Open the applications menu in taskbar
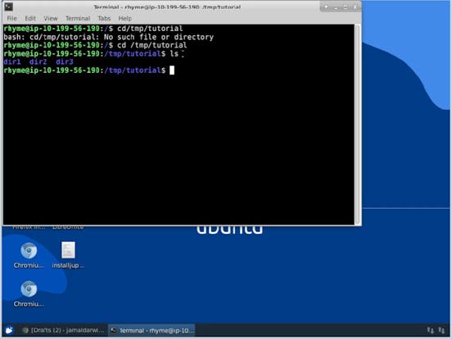452x339 pixels. click(x=9, y=330)
